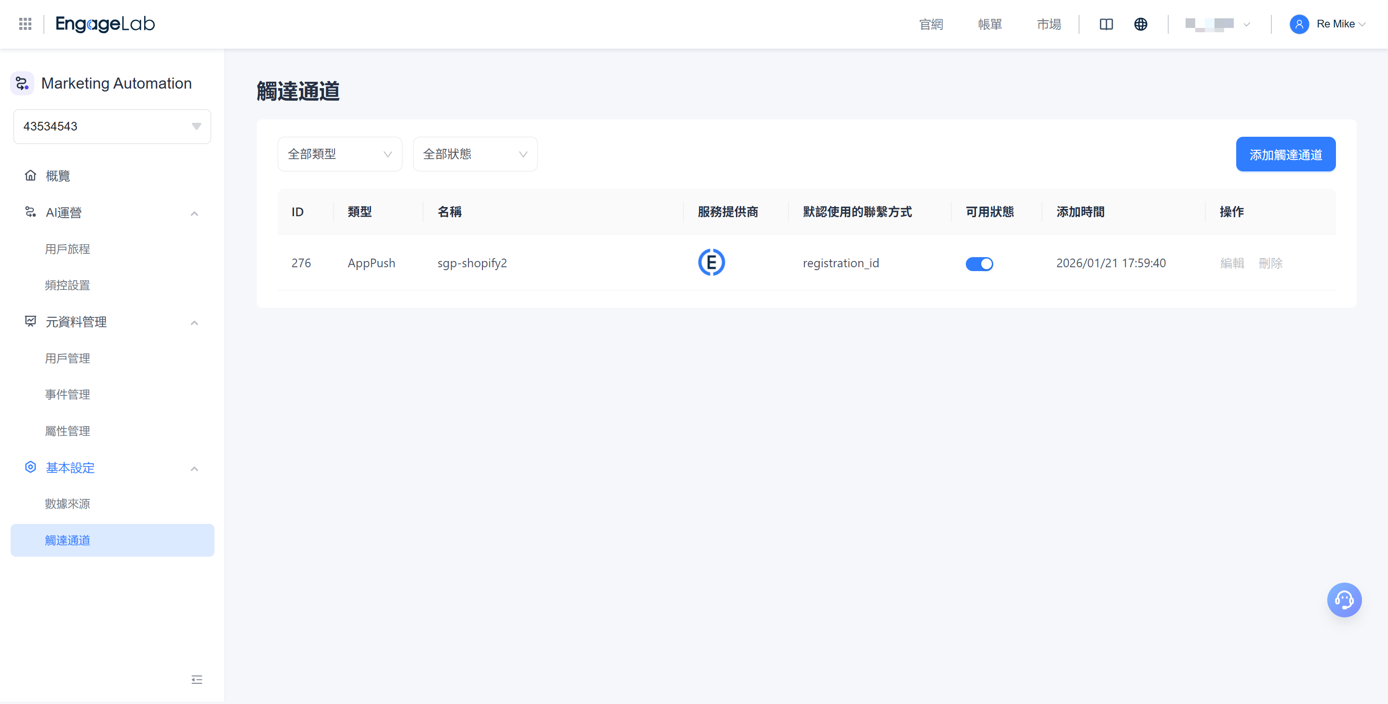Open the floating customer support icon
This screenshot has height=704, width=1388.
pyautogui.click(x=1344, y=600)
